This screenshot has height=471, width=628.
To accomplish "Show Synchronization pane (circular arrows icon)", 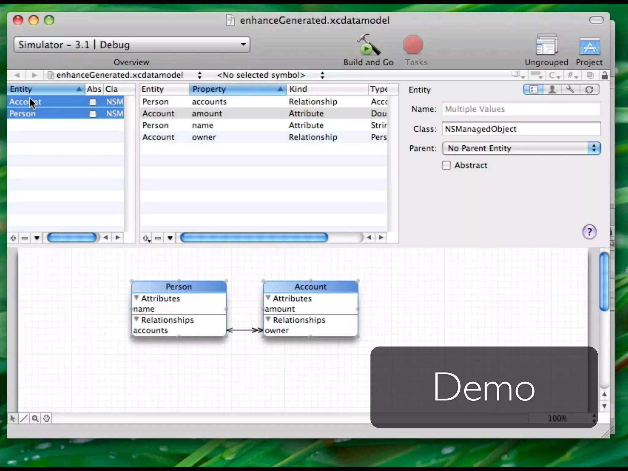I will [x=589, y=90].
